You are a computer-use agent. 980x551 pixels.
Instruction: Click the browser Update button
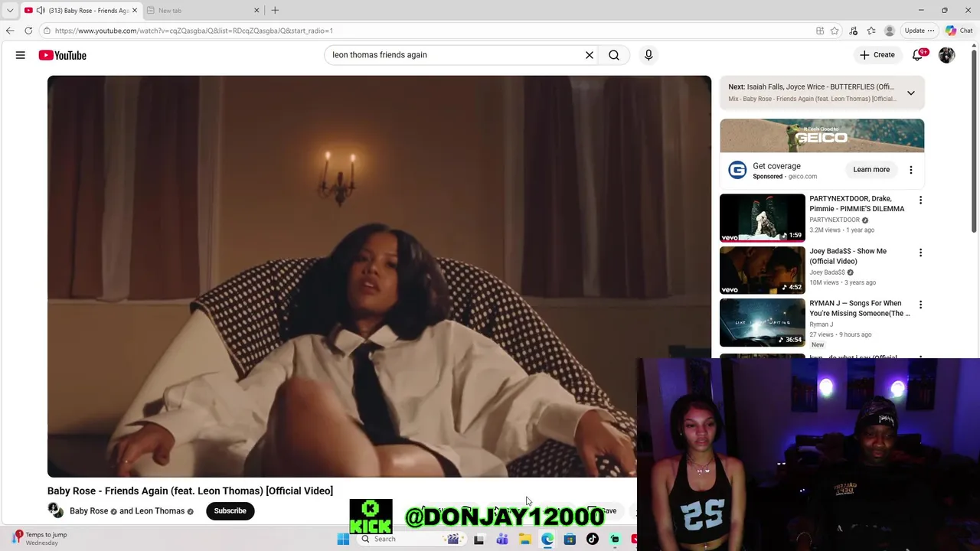click(919, 31)
